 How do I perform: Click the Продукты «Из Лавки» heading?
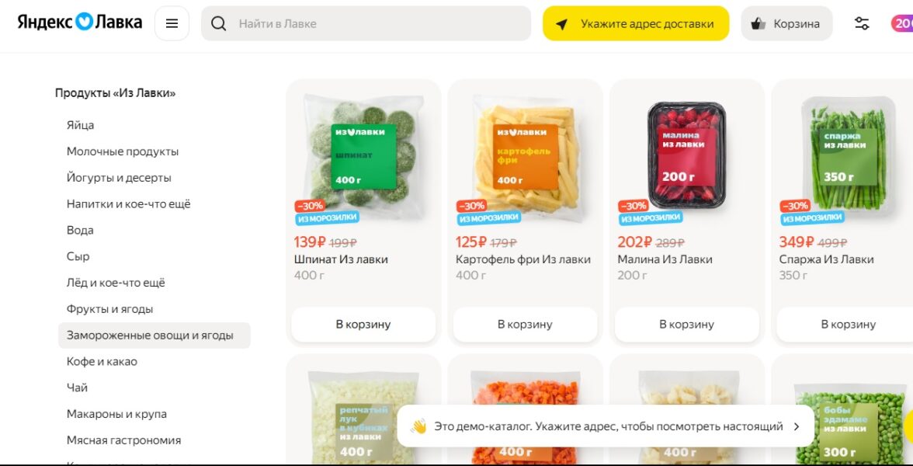(115, 93)
